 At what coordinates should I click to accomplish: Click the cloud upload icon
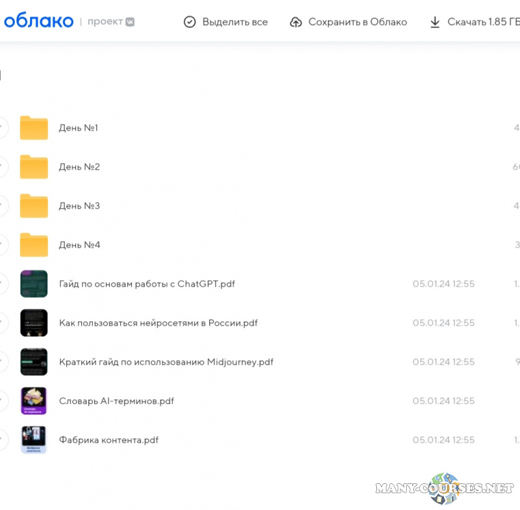coord(296,22)
